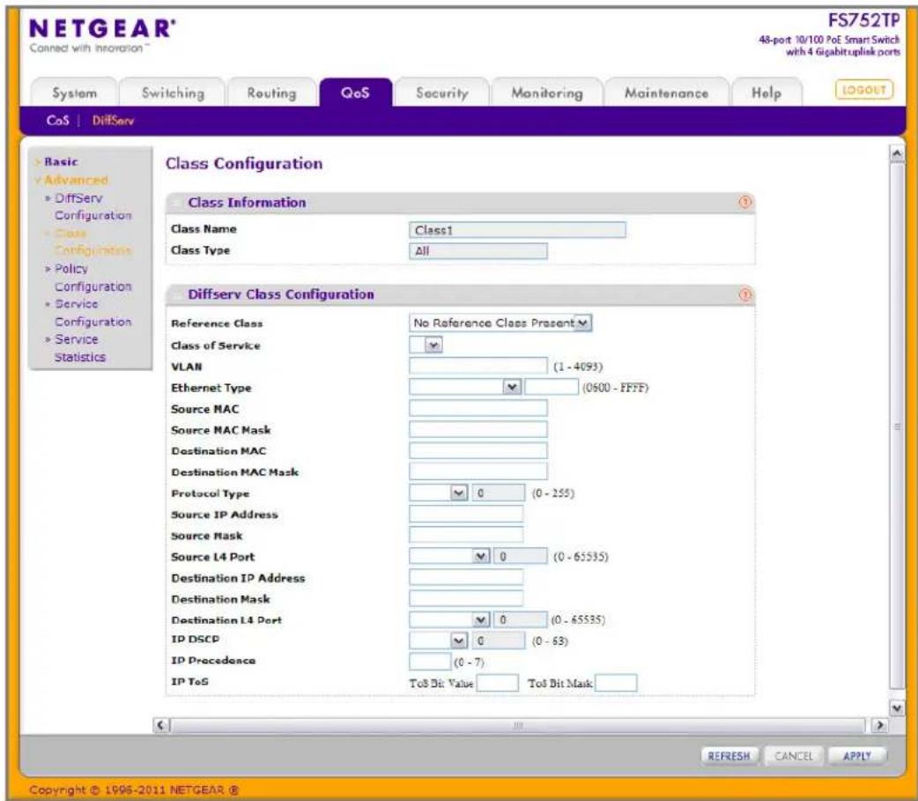Screen dimensions: 918x801
Task: Open the Class of Service dropdown
Action: point(426,345)
